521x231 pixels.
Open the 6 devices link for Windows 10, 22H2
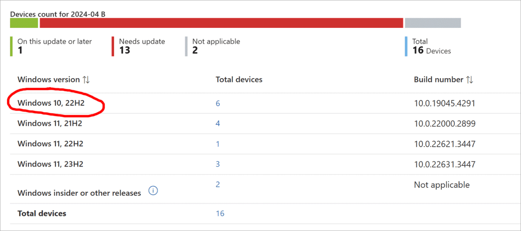(x=218, y=103)
